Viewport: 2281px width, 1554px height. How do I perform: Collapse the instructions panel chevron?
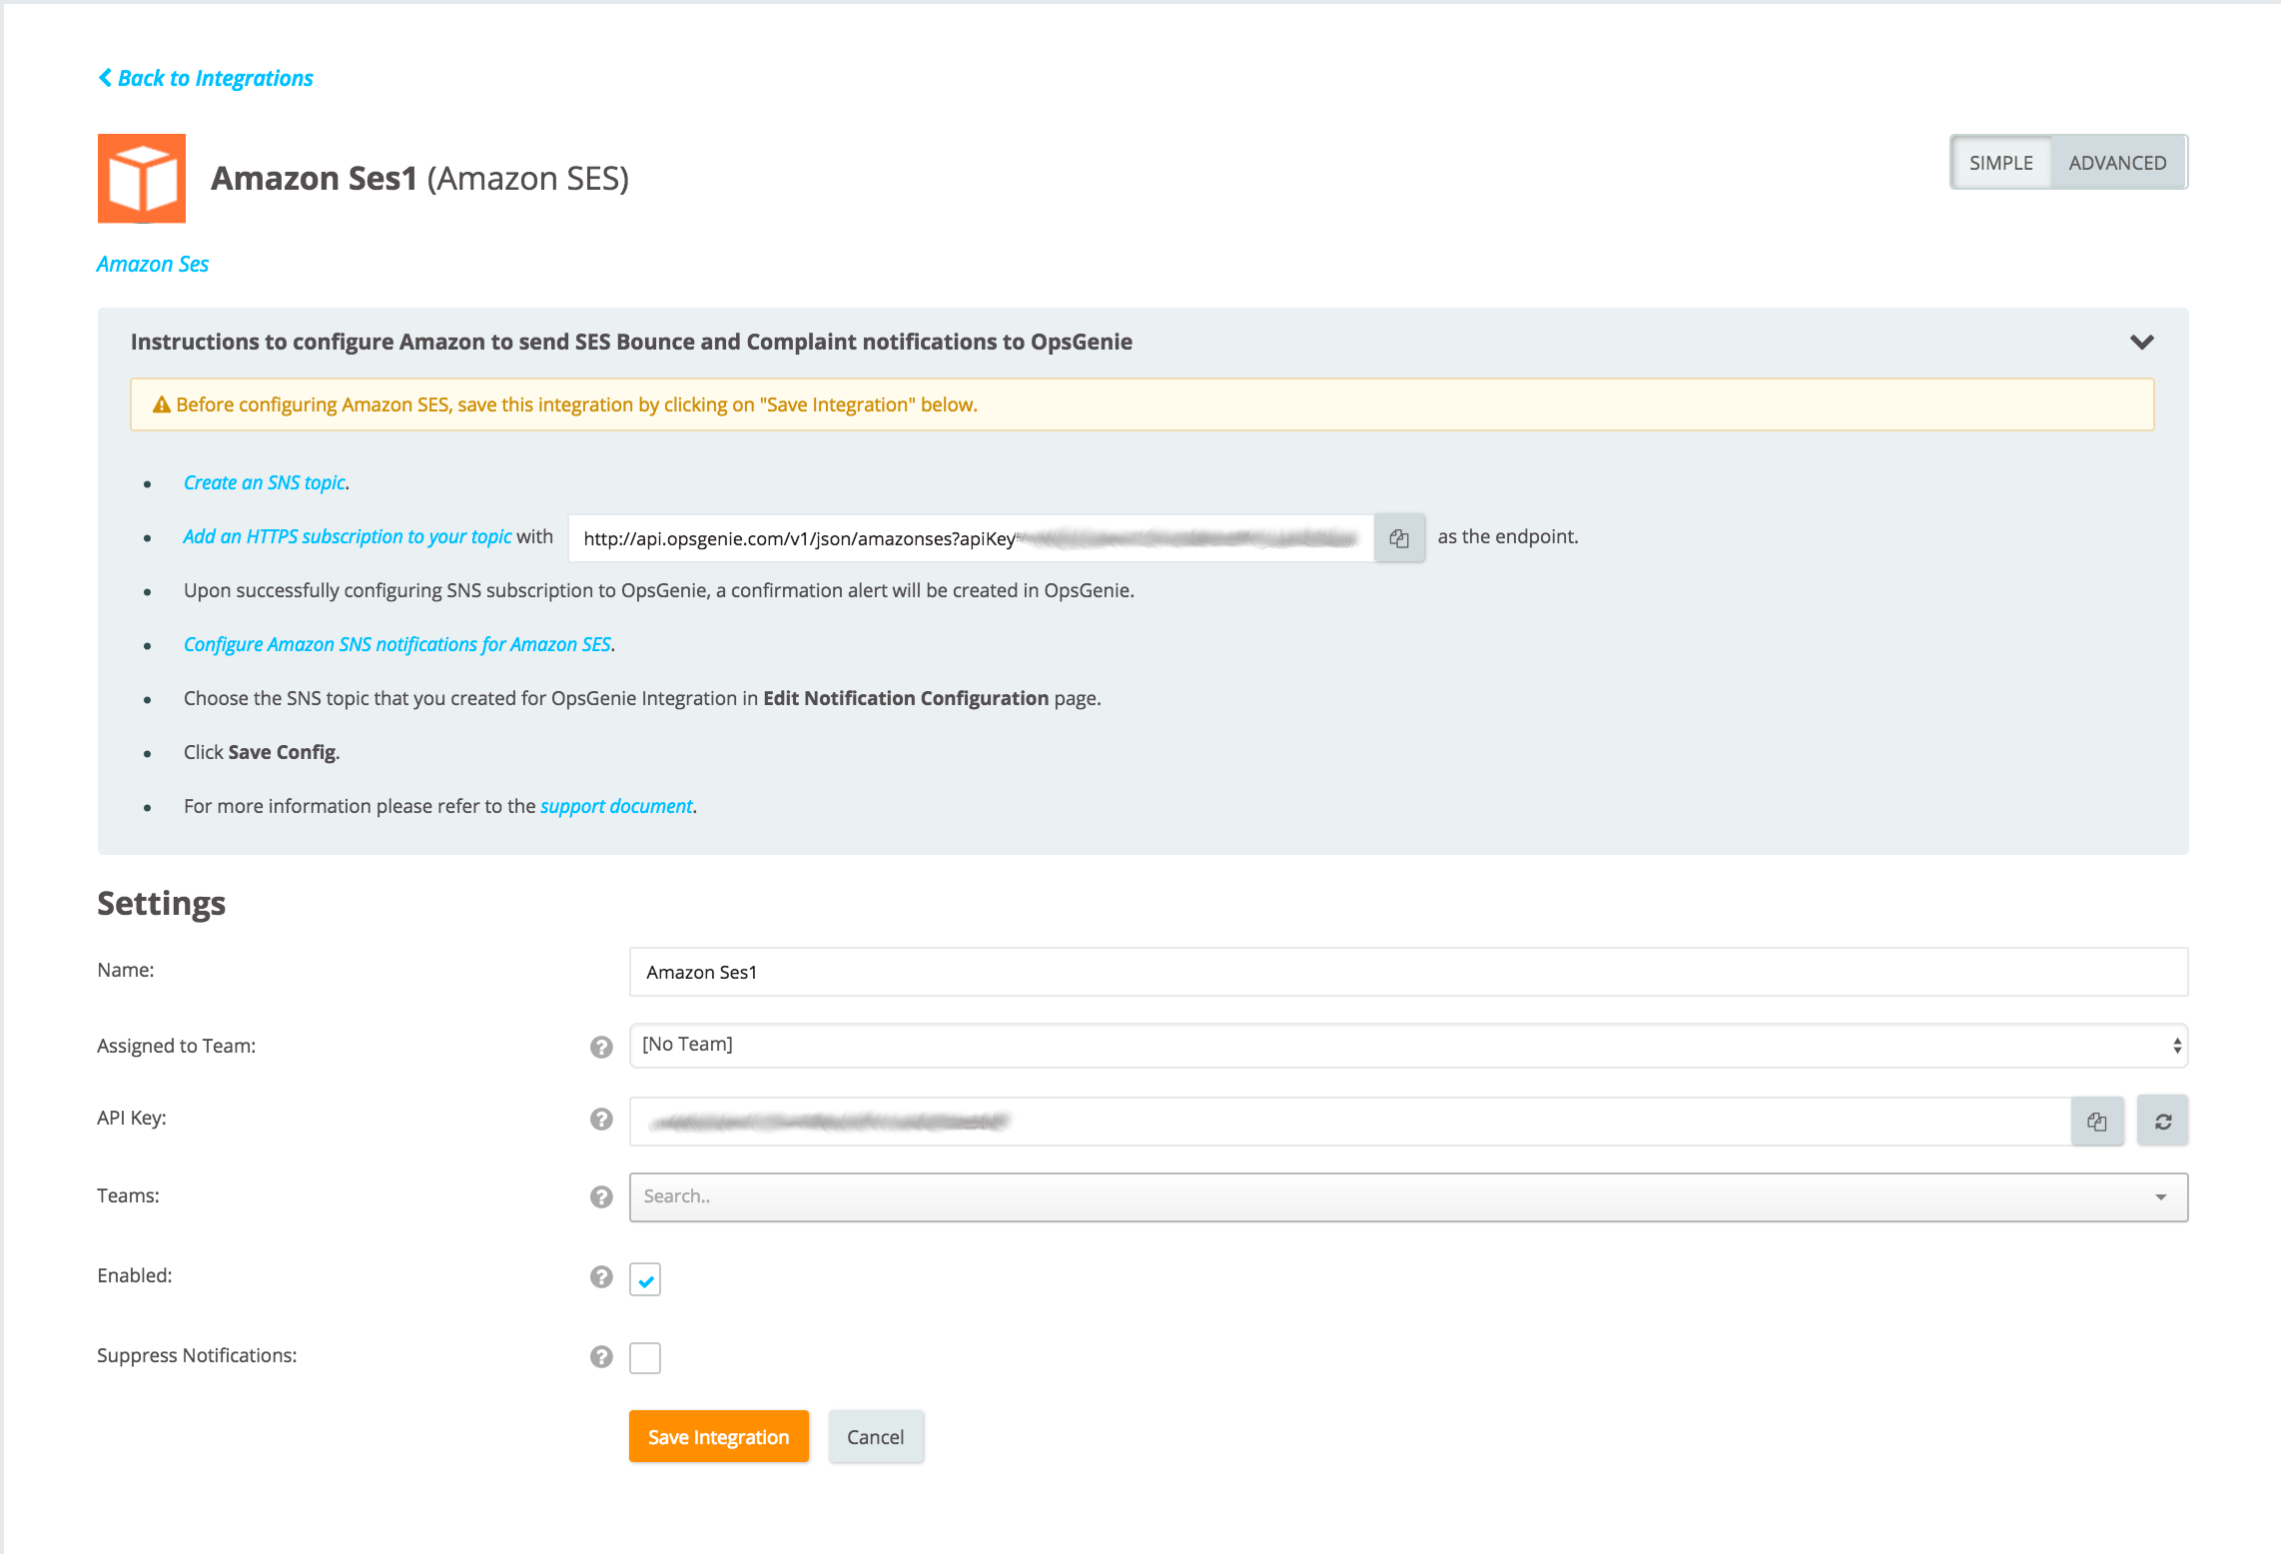pos(2141,343)
